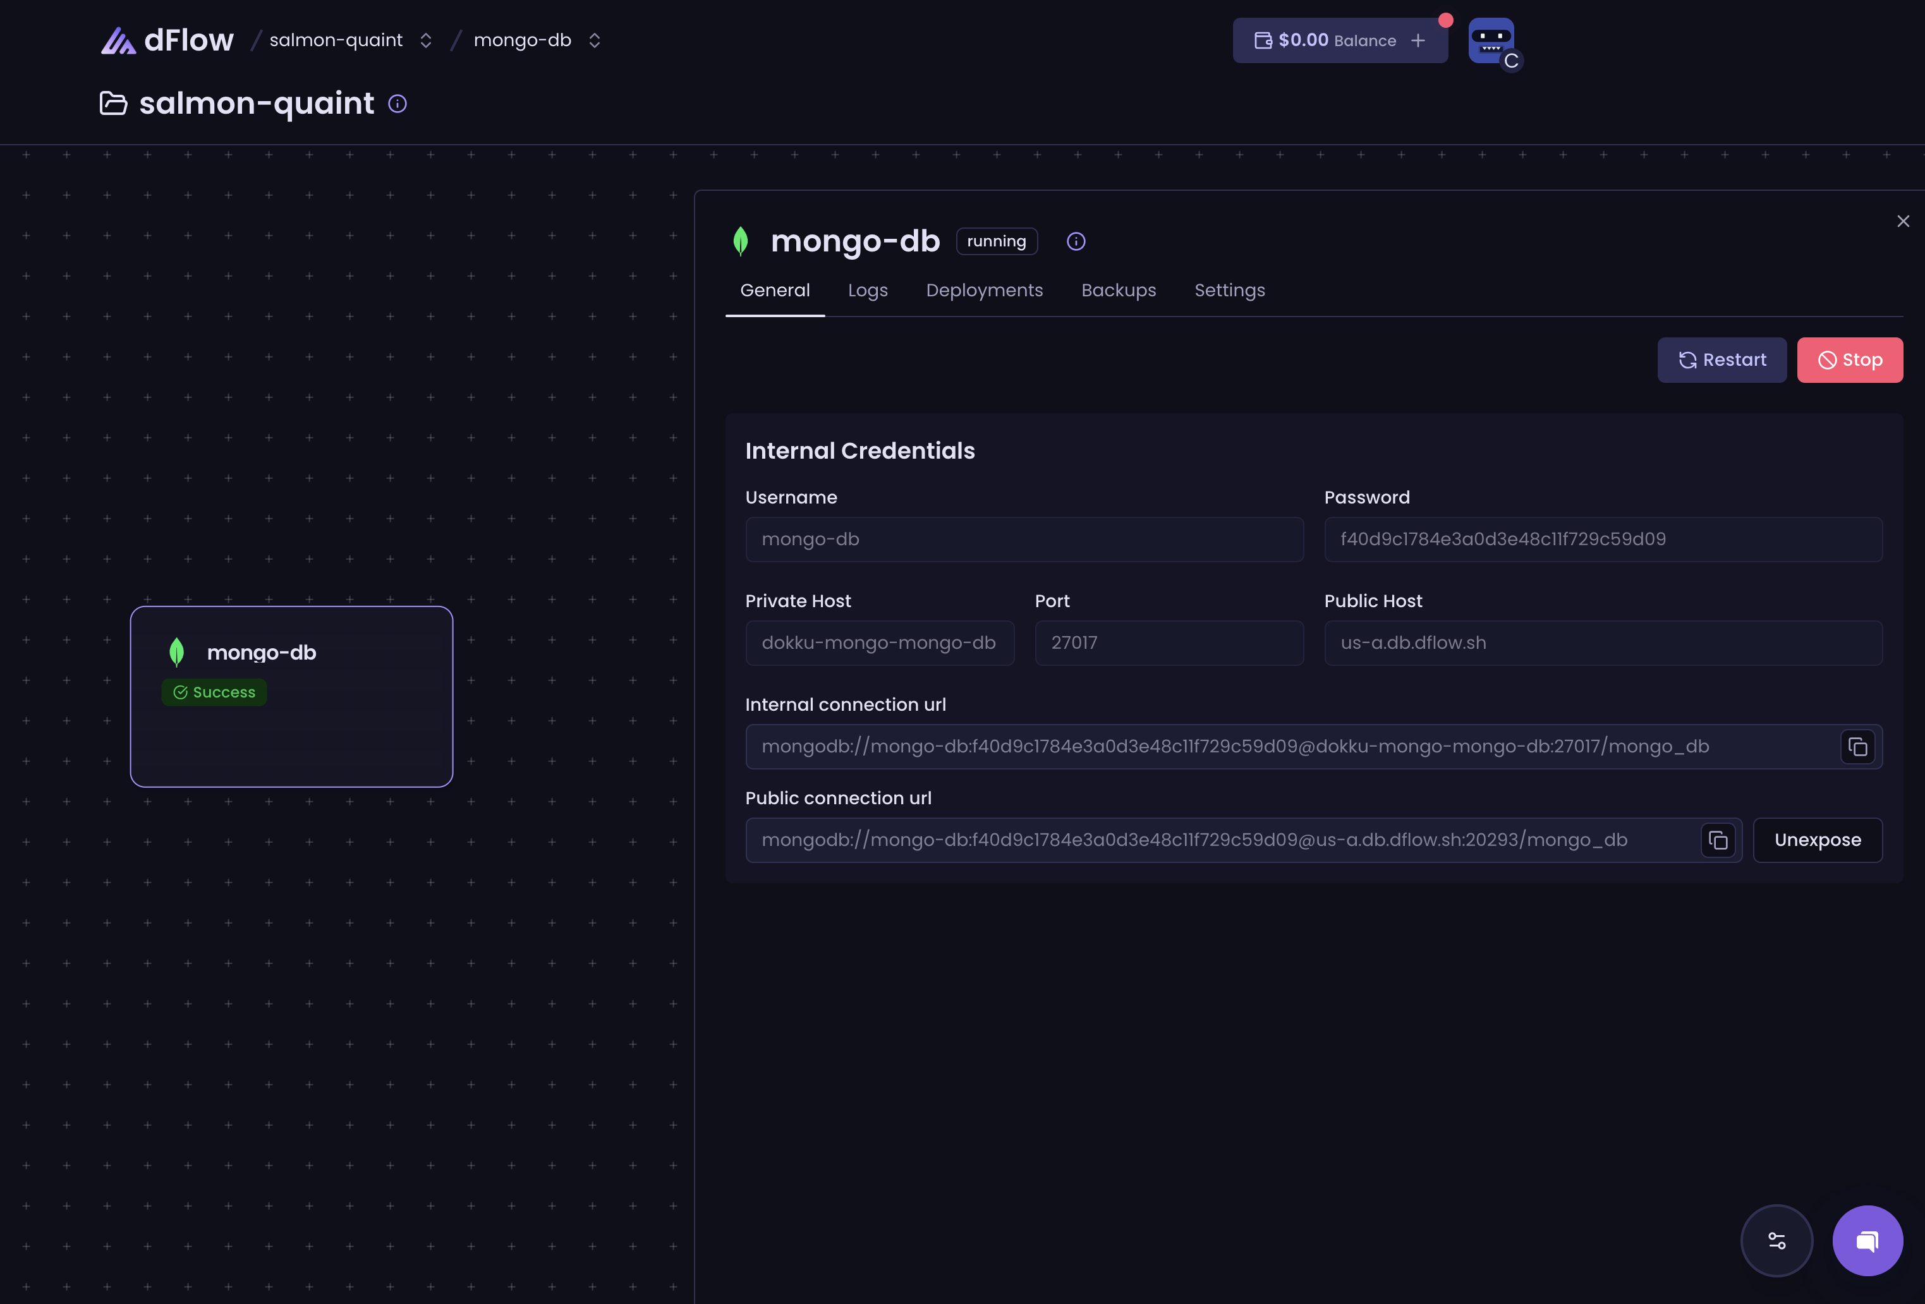The image size is (1925, 1304).
Task: Switch to the Logs tab
Action: click(x=867, y=291)
